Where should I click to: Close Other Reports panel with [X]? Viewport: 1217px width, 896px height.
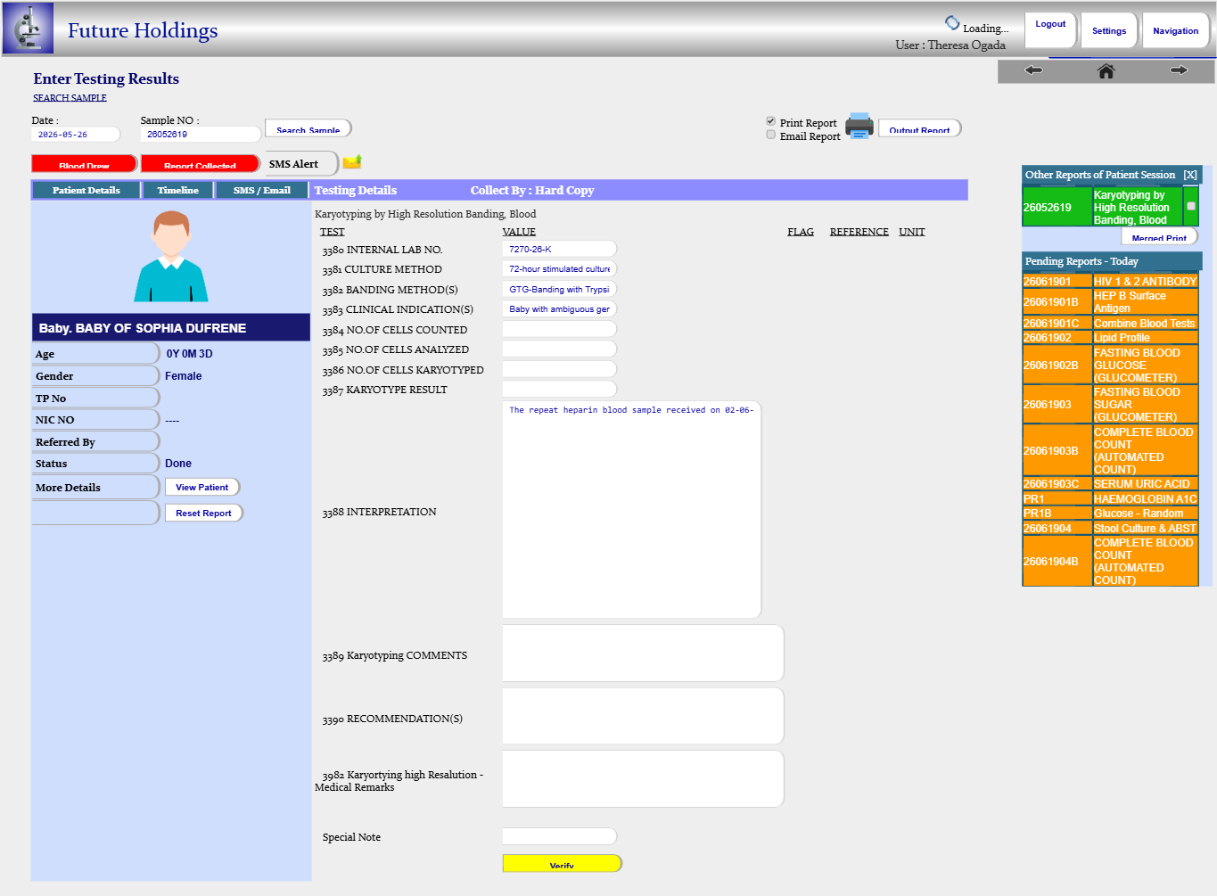[1190, 175]
